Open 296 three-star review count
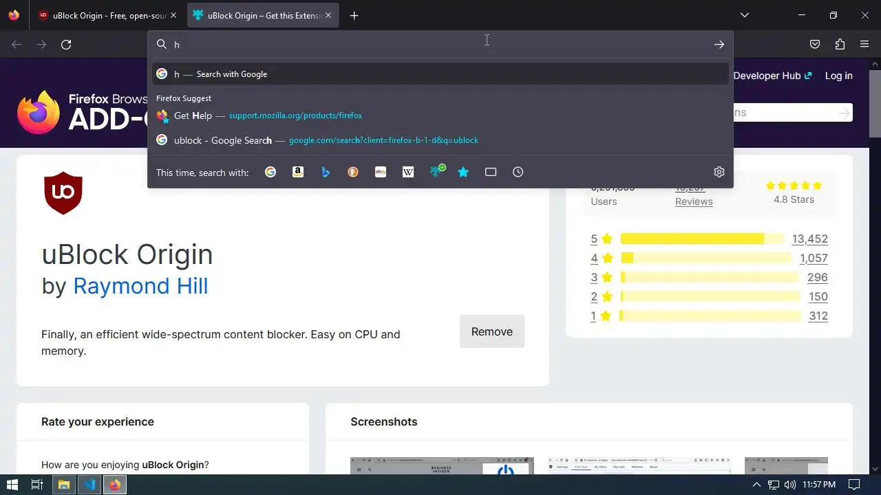This screenshot has width=881, height=495. click(818, 278)
